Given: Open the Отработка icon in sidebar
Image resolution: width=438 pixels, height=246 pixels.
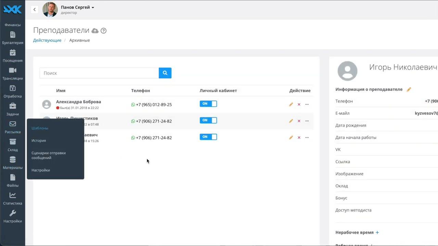Looking at the screenshot, I should coord(13,88).
